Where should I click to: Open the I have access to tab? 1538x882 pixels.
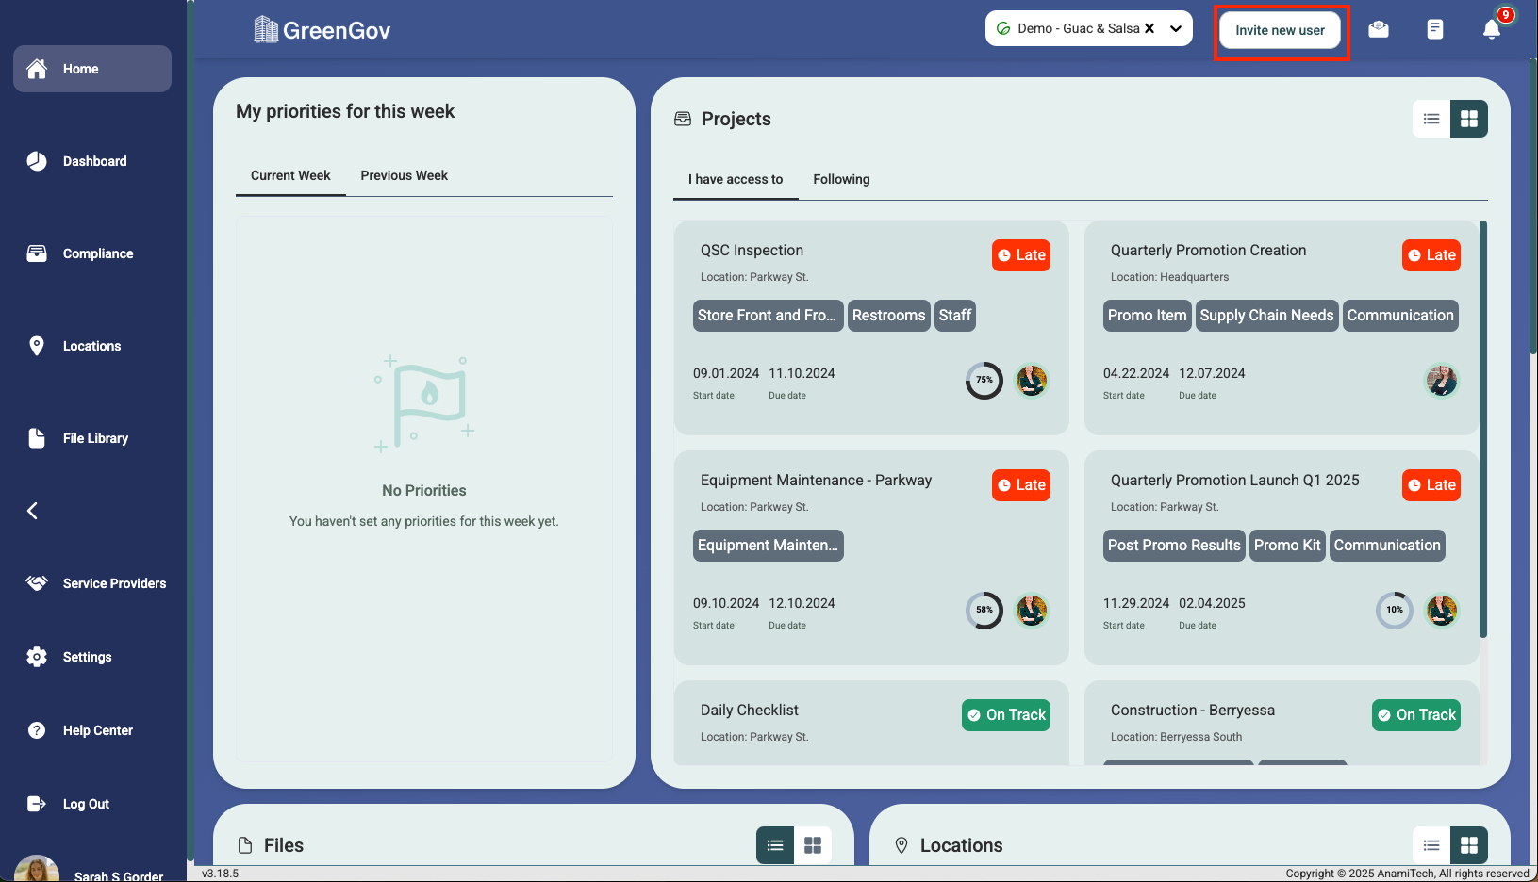click(x=736, y=179)
